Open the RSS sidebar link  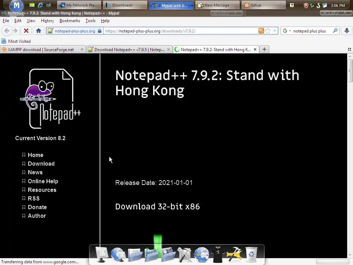tap(33, 198)
